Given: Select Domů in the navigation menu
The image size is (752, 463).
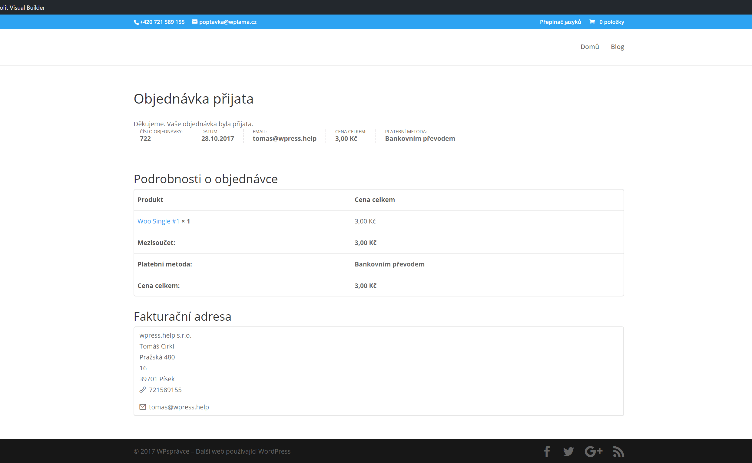Looking at the screenshot, I should pos(590,47).
